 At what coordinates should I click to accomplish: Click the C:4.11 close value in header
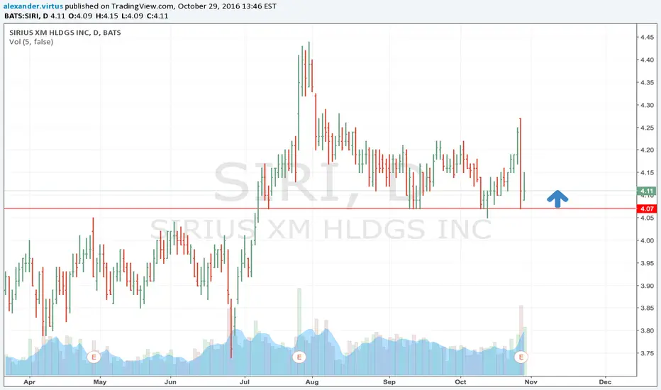pyautogui.click(x=157, y=16)
